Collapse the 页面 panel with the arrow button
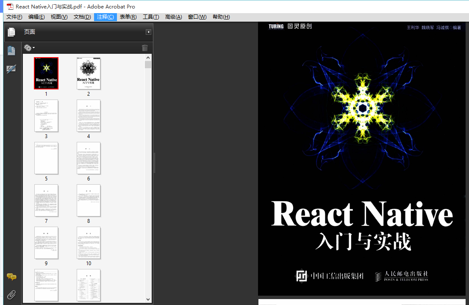Image resolution: width=469 pixels, height=305 pixels. pos(148,32)
